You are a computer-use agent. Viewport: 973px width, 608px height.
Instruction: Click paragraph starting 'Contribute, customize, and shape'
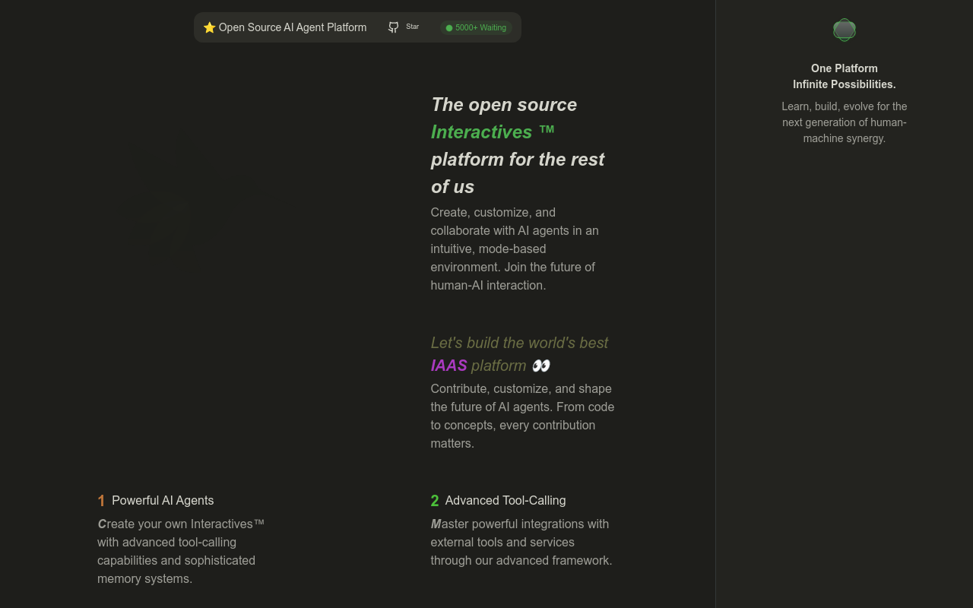click(x=523, y=416)
